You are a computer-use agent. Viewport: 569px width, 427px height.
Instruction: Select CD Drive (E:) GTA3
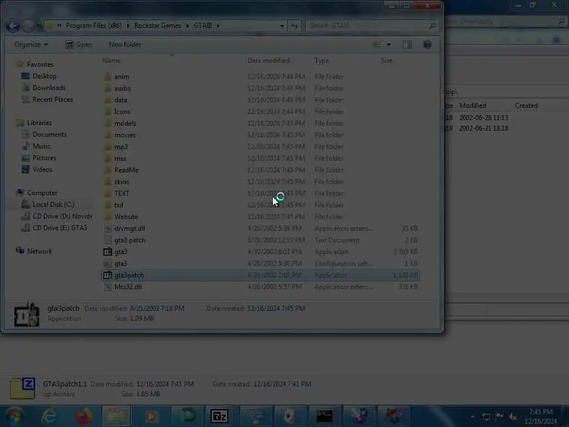tap(60, 227)
